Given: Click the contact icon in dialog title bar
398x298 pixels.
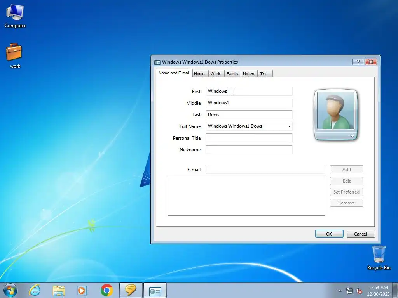Looking at the screenshot, I should coord(157,62).
